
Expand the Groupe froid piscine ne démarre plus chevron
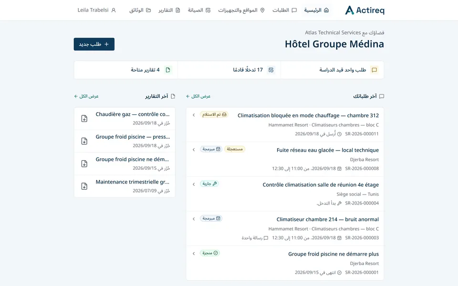coord(194,254)
